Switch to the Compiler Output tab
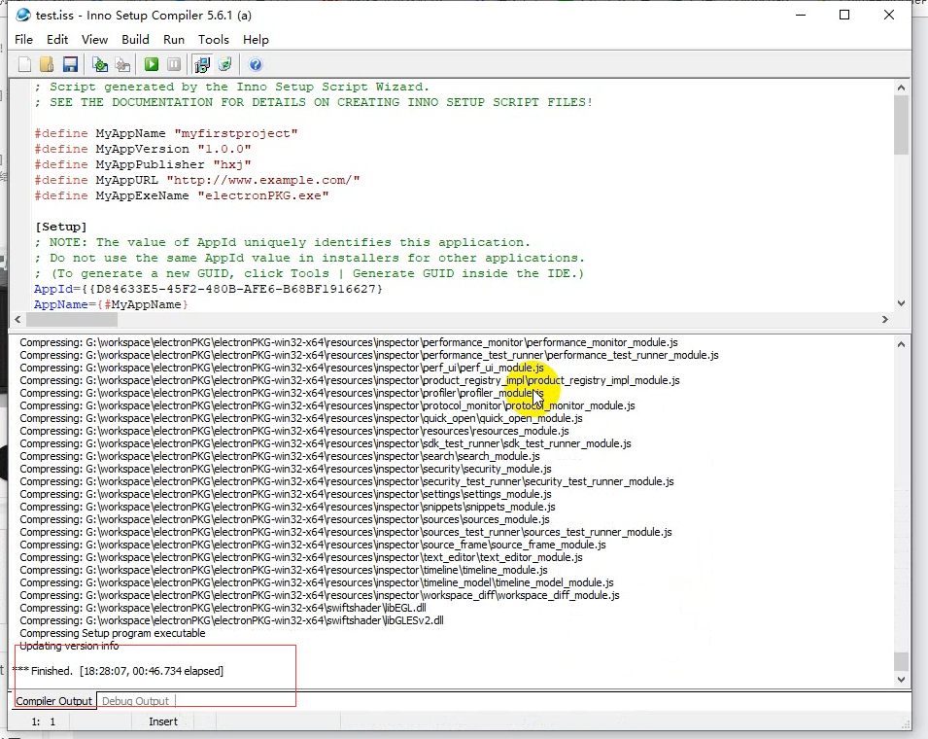Viewport: 928px width, 739px height. [53, 701]
